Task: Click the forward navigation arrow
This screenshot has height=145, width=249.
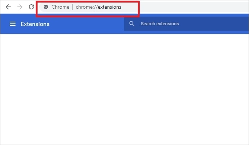Action: (20, 7)
